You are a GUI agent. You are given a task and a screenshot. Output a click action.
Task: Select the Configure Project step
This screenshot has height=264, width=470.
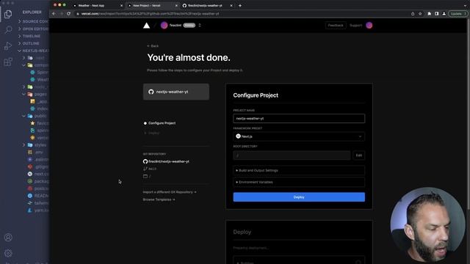(x=159, y=123)
